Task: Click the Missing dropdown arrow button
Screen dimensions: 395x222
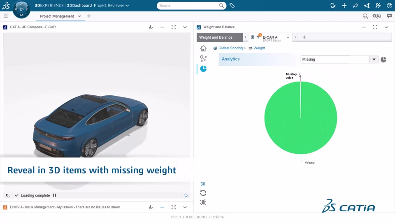Action: pyautogui.click(x=374, y=59)
